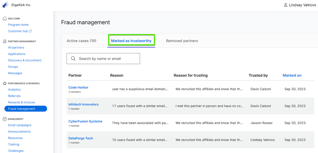Click the external link icon beside Customer hub
Image resolution: width=318 pixels, height=153 pixels.
(30, 31)
